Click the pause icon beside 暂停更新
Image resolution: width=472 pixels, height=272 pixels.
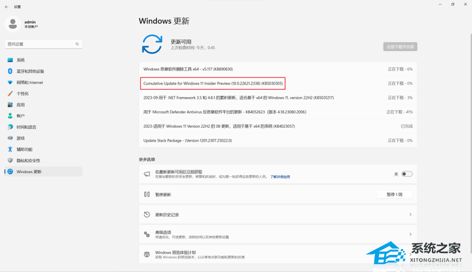(x=147, y=195)
